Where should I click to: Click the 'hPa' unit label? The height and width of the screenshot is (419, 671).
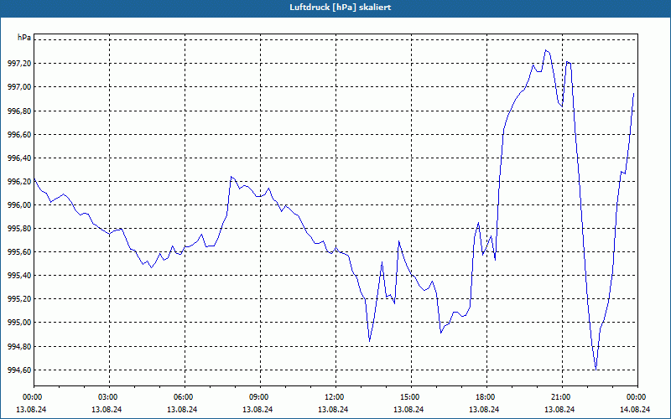click(x=24, y=38)
